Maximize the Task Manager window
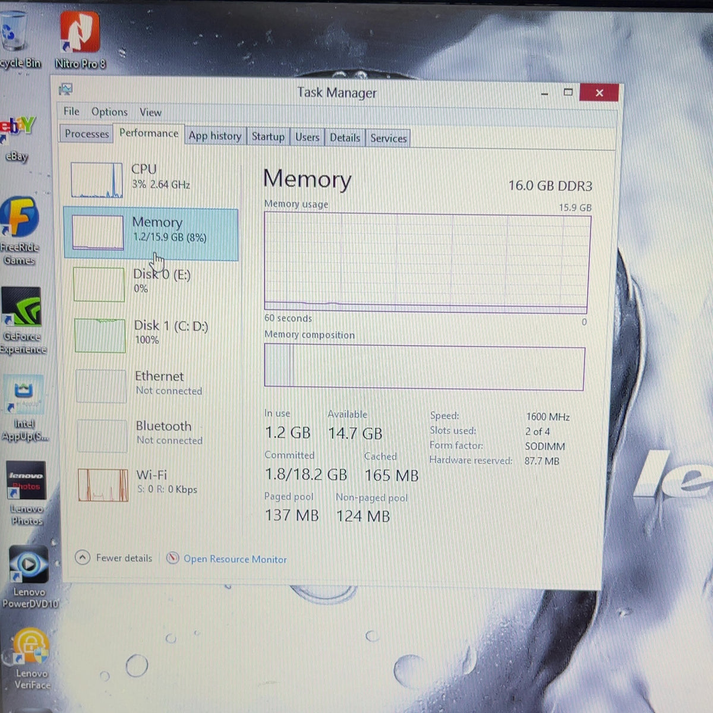The width and height of the screenshot is (713, 713). click(x=568, y=92)
